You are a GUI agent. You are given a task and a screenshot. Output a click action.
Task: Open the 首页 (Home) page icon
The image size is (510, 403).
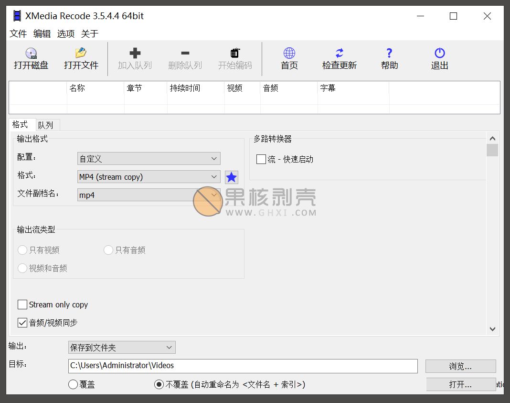288,57
